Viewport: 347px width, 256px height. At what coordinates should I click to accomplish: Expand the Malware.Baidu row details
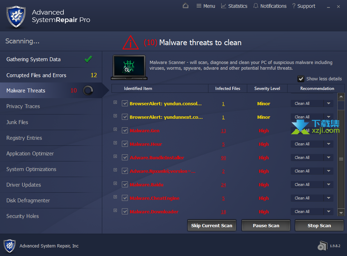(x=115, y=183)
